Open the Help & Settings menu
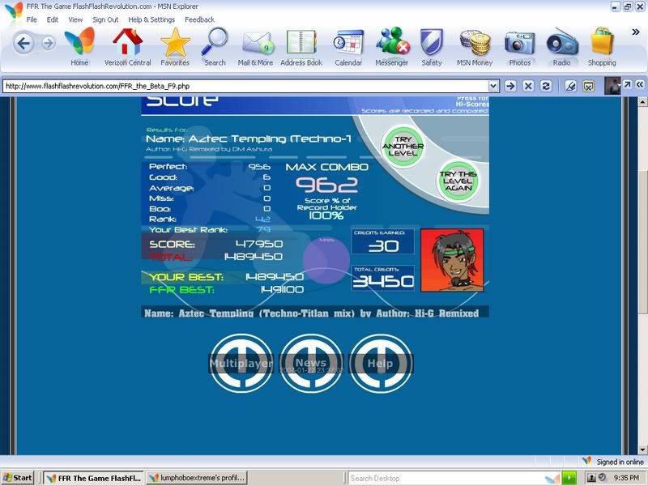The height and width of the screenshot is (486, 648). pyautogui.click(x=151, y=19)
